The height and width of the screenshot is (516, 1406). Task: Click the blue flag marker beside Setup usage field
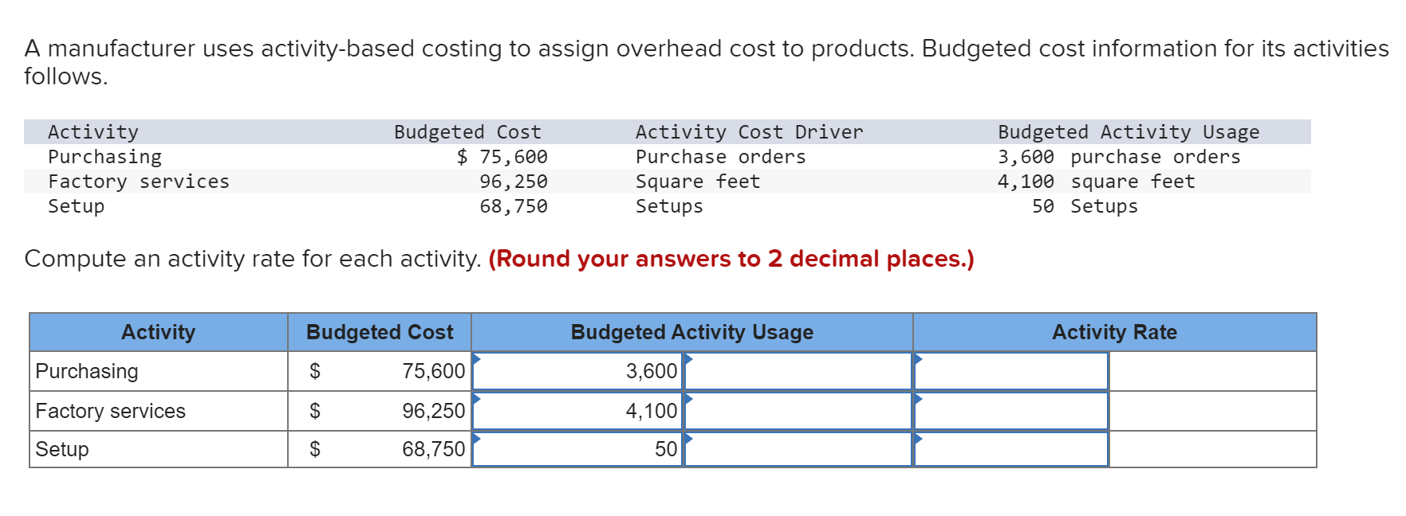pyautogui.click(x=476, y=438)
